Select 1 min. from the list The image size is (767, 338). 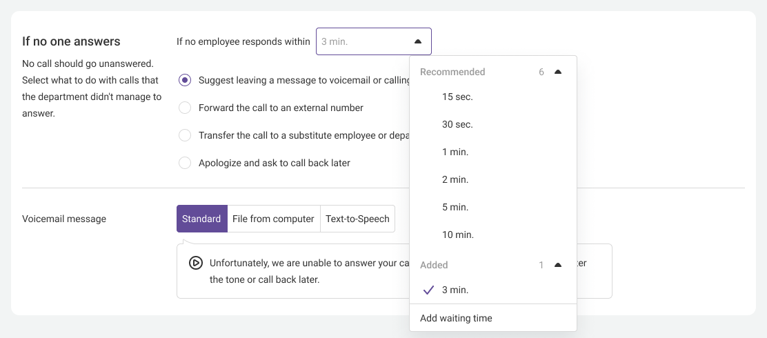(x=455, y=152)
